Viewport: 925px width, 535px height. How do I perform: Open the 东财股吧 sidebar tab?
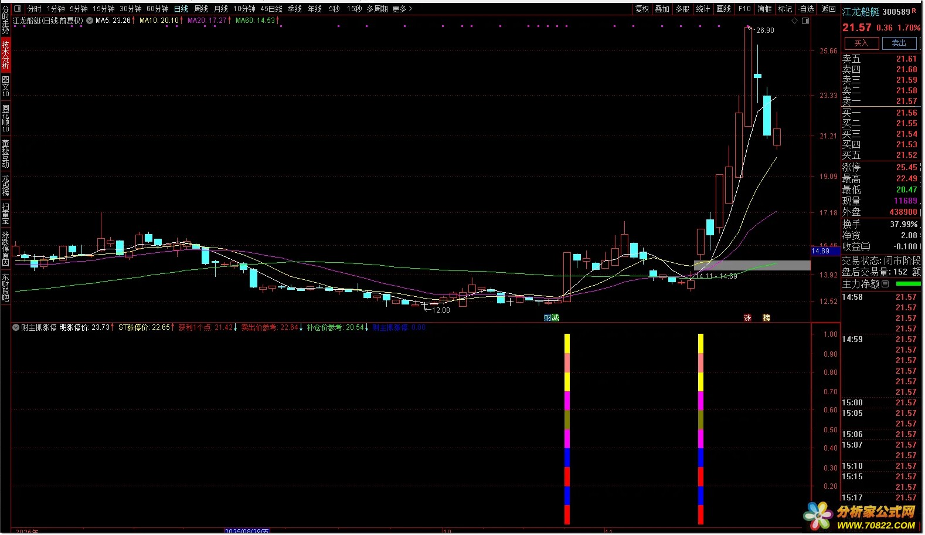coord(5,287)
